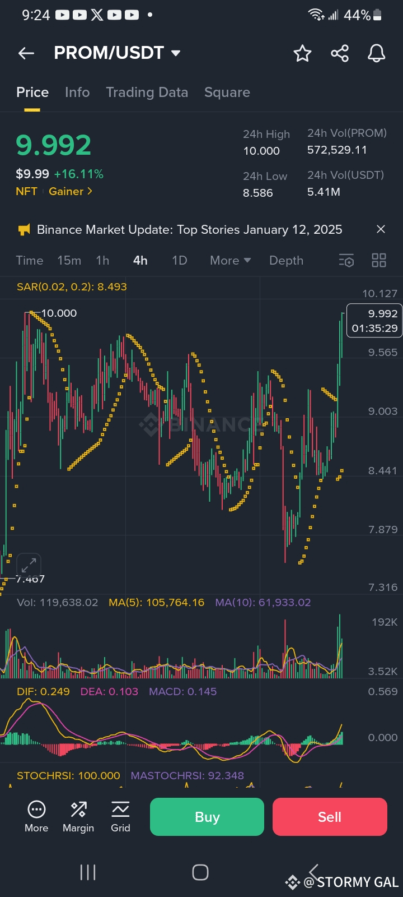This screenshot has height=897, width=403.
Task: Tap the MASTOCHRSI: 92.348 reading
Action: coord(188,776)
